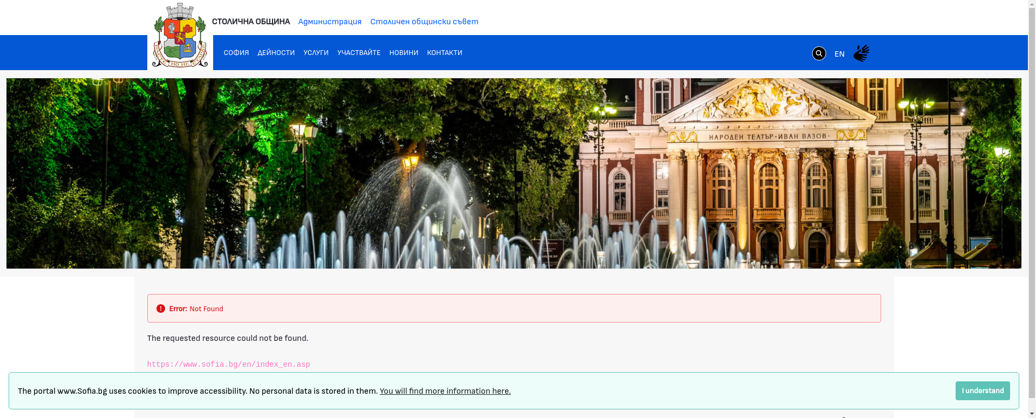
Task: Open the Столичен общински съвет link
Action: click(x=424, y=22)
